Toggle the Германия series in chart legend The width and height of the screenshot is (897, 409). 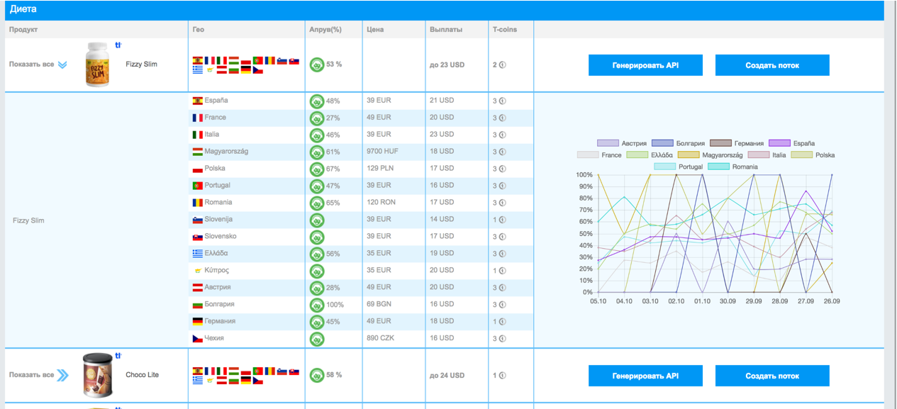[x=737, y=143]
